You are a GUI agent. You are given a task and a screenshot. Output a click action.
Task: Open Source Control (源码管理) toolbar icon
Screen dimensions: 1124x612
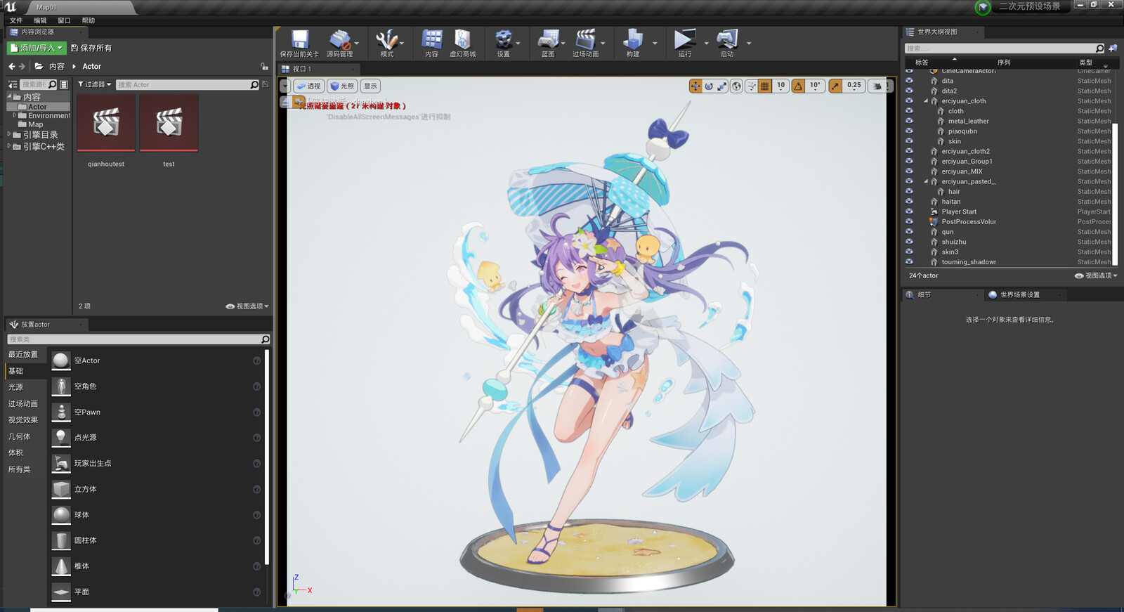click(340, 43)
